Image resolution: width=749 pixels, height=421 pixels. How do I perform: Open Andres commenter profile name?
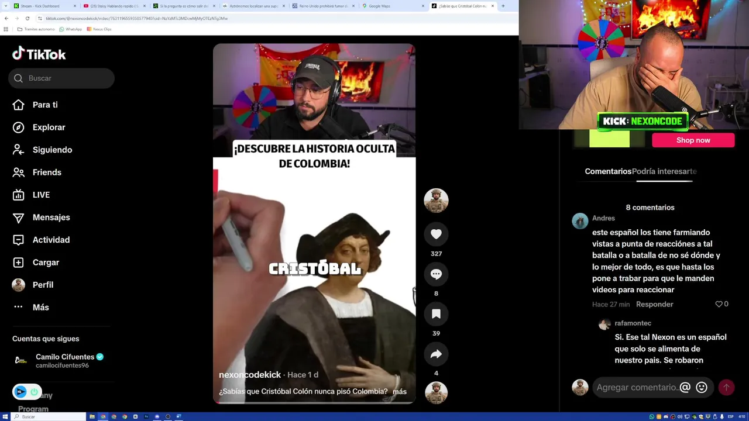click(x=603, y=218)
